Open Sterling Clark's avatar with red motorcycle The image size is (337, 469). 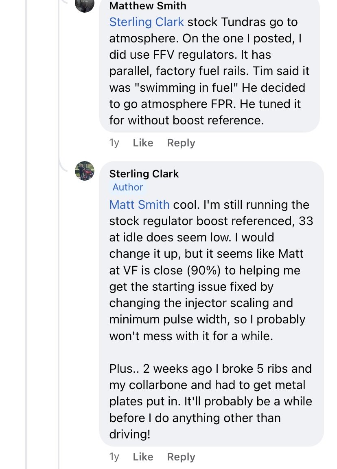pos(85,171)
